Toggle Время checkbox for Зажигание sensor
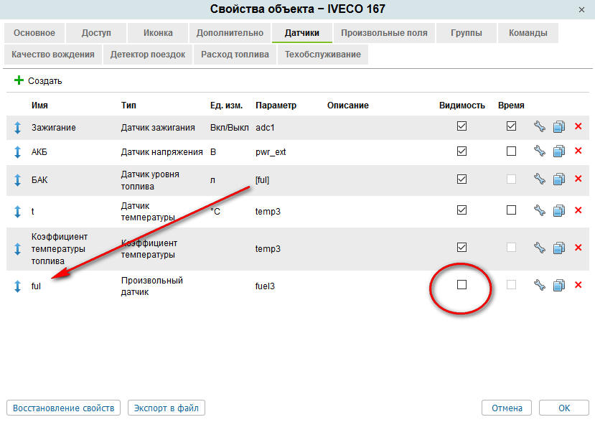595x422 pixels. [x=511, y=126]
